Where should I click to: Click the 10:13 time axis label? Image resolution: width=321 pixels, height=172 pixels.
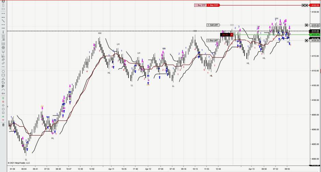195,169
